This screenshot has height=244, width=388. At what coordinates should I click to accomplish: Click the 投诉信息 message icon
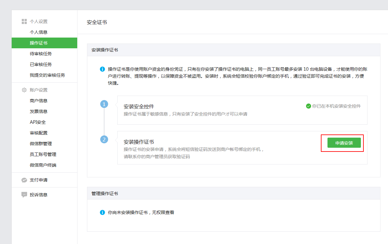pos(24,195)
